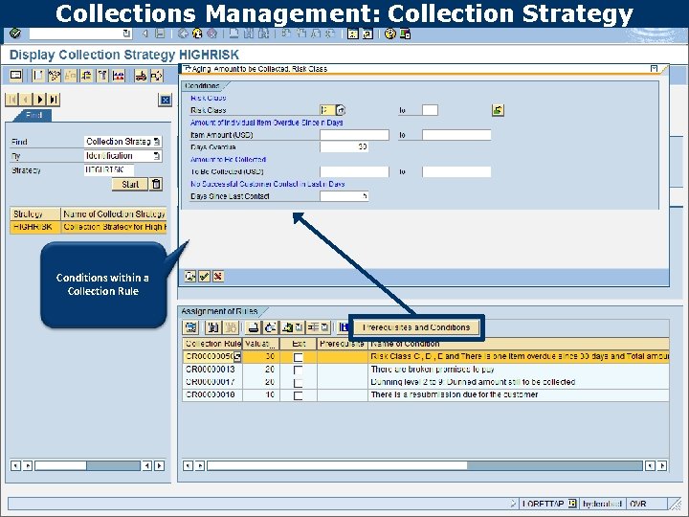Click the Customize Local Layout icon
The image size is (689, 517).
point(405,34)
